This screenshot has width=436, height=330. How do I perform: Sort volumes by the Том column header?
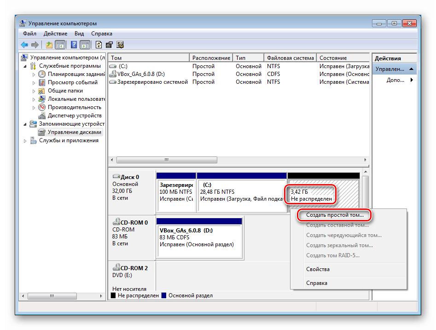[x=149, y=58]
